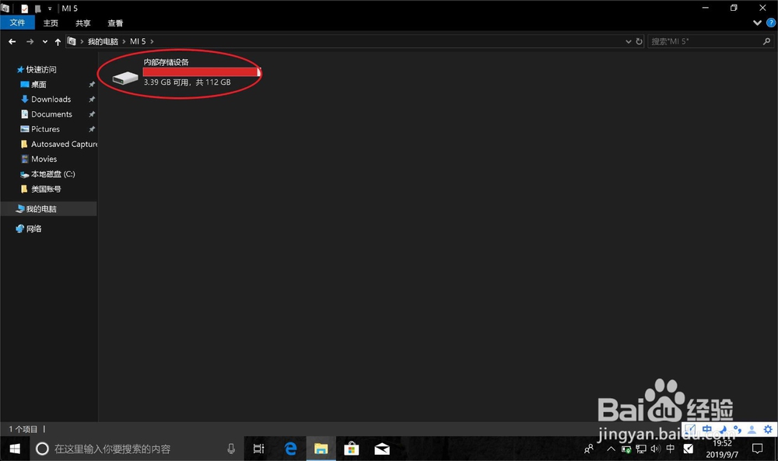The height and width of the screenshot is (461, 778).
Task: Expand the ribbon with the chevron
Action: pyautogui.click(x=757, y=23)
